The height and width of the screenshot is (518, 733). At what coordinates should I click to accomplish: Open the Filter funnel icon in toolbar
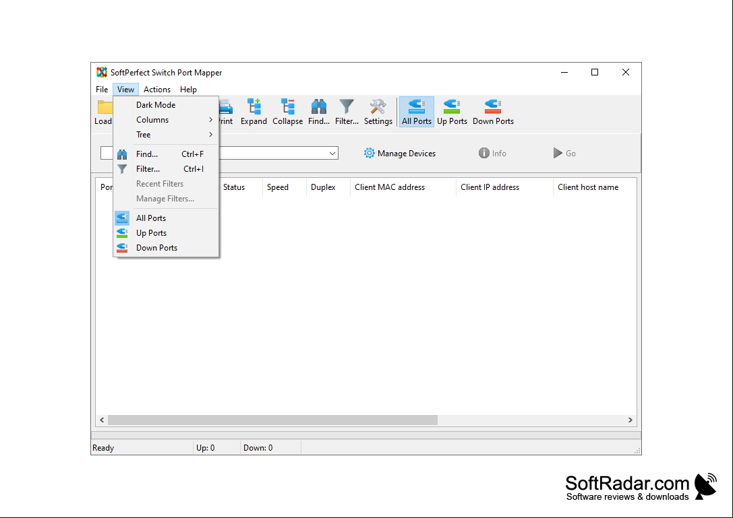coord(347,107)
